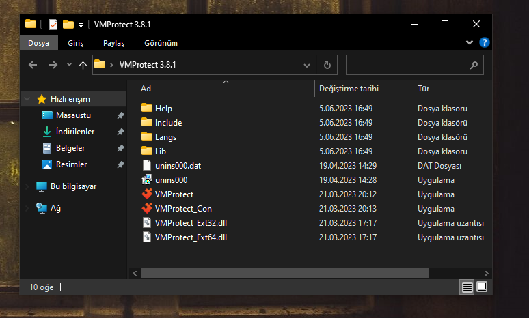529x318 pixels.
Task: Go up one folder level
Action: [83, 65]
